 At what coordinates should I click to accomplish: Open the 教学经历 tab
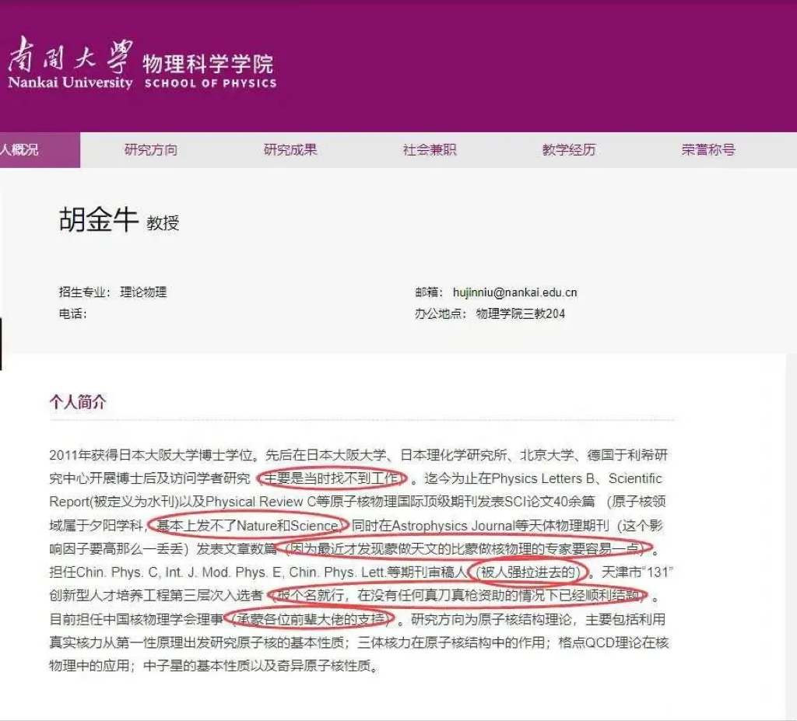point(569,149)
